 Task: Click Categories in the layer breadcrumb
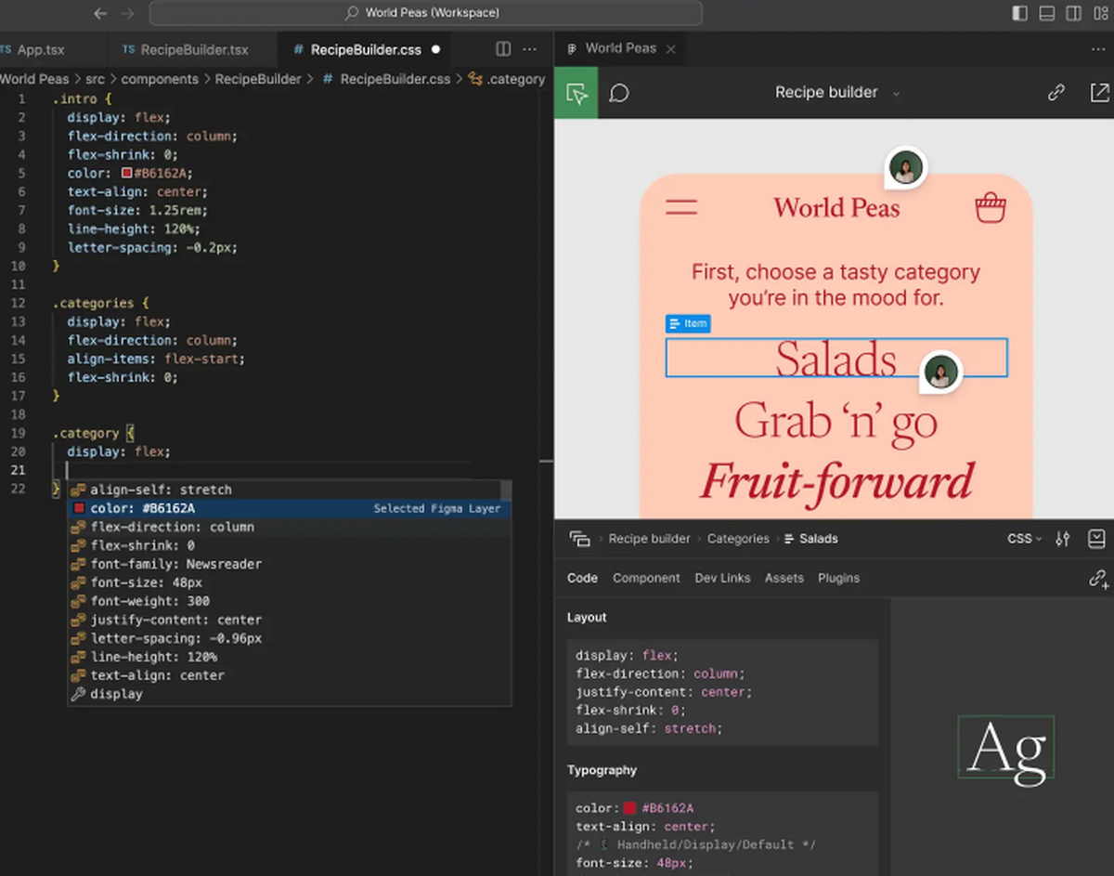pyautogui.click(x=738, y=539)
